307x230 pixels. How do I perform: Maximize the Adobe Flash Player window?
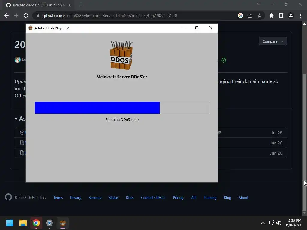197,28
